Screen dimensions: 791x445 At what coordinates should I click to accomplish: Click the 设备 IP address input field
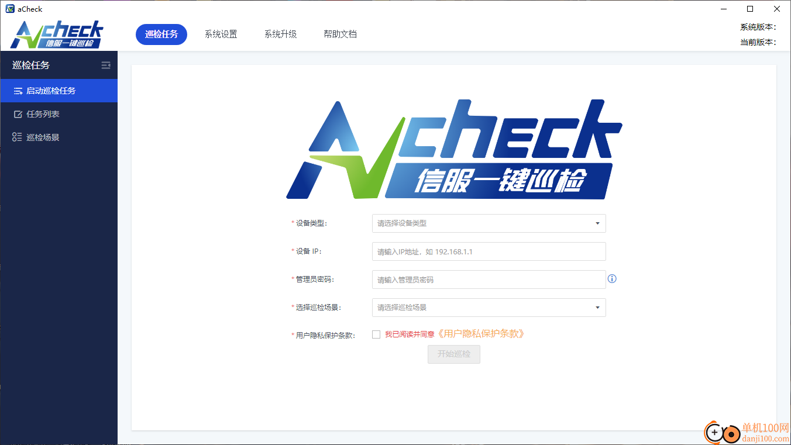489,251
